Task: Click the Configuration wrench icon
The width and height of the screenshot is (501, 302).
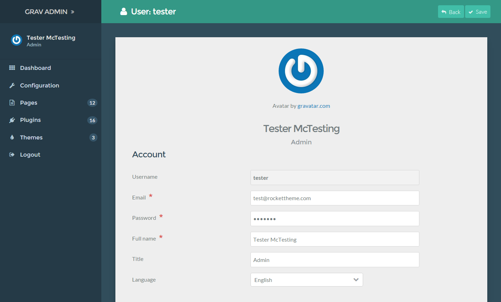Action: coord(12,85)
